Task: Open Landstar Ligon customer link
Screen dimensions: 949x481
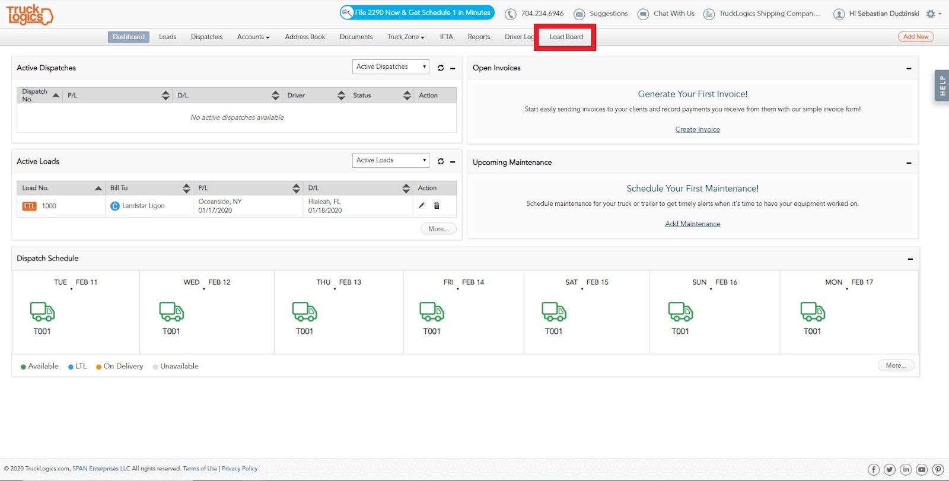Action: (144, 206)
